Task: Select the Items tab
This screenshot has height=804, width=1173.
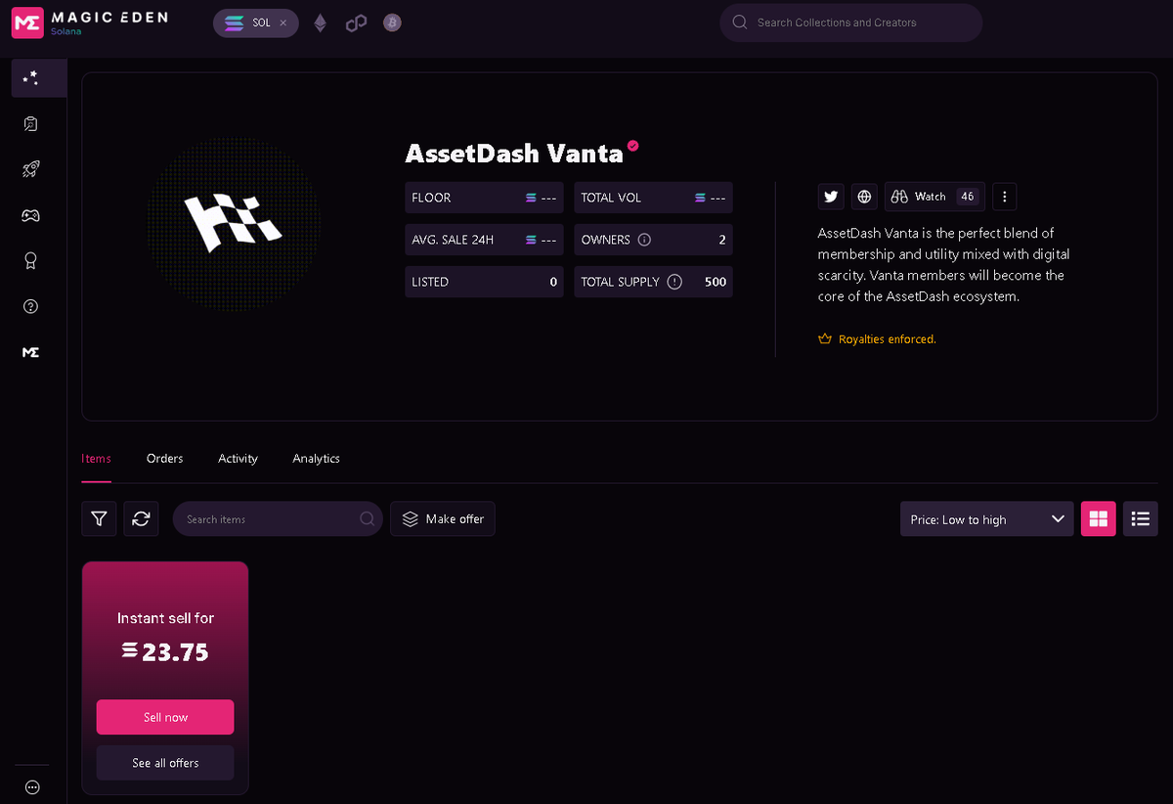Action: click(96, 459)
